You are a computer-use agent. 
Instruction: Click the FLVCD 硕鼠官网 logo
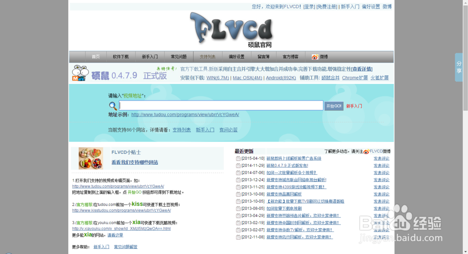(232, 30)
